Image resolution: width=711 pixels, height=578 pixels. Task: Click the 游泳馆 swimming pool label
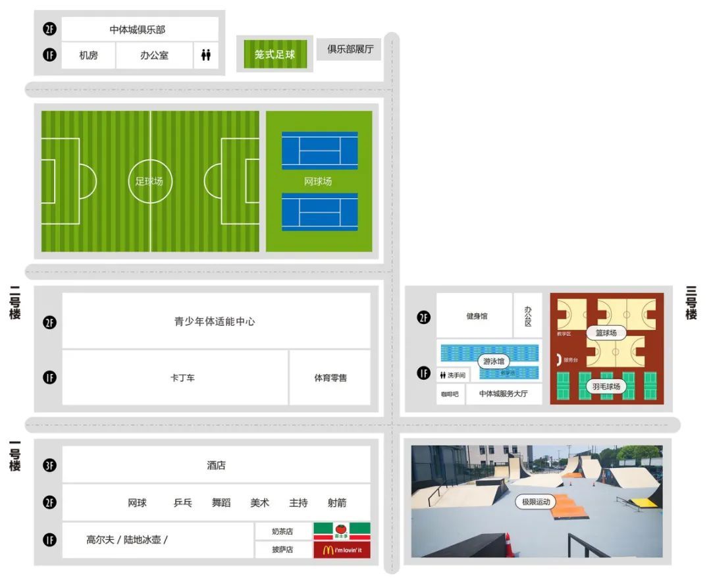(x=494, y=361)
